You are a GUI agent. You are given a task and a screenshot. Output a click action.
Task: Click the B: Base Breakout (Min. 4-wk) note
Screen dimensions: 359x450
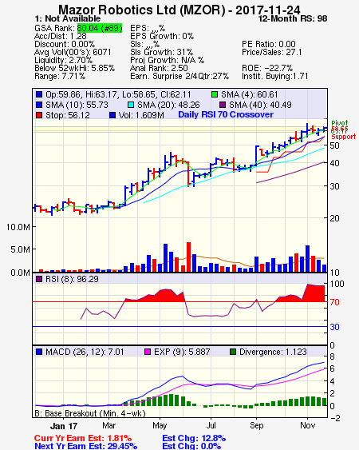pos(90,413)
